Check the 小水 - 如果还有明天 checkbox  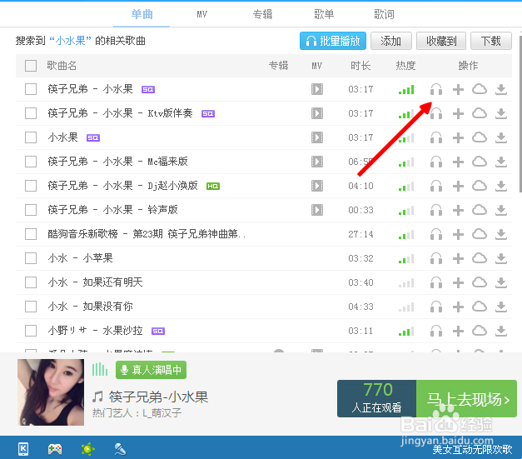(31, 282)
